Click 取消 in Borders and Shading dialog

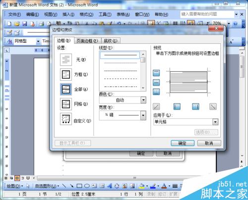pos(209,143)
